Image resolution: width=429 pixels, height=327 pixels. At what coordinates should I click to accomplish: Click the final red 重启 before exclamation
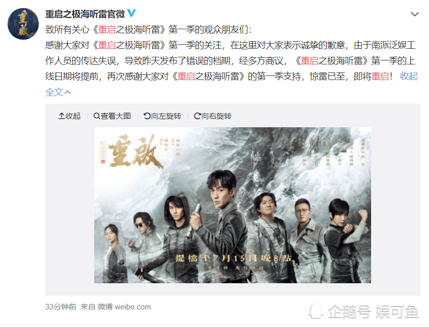pyautogui.click(x=380, y=76)
